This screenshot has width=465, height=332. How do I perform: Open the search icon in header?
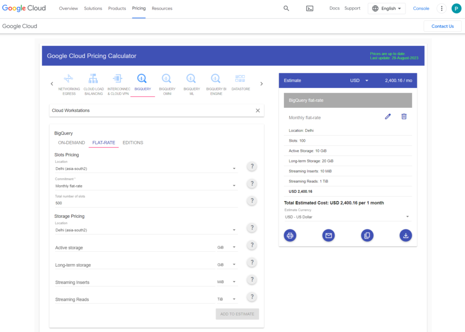point(286,8)
